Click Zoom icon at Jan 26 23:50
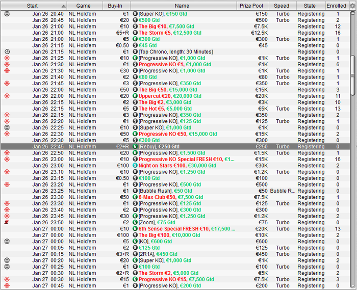The image size is (357, 290). 7,222
